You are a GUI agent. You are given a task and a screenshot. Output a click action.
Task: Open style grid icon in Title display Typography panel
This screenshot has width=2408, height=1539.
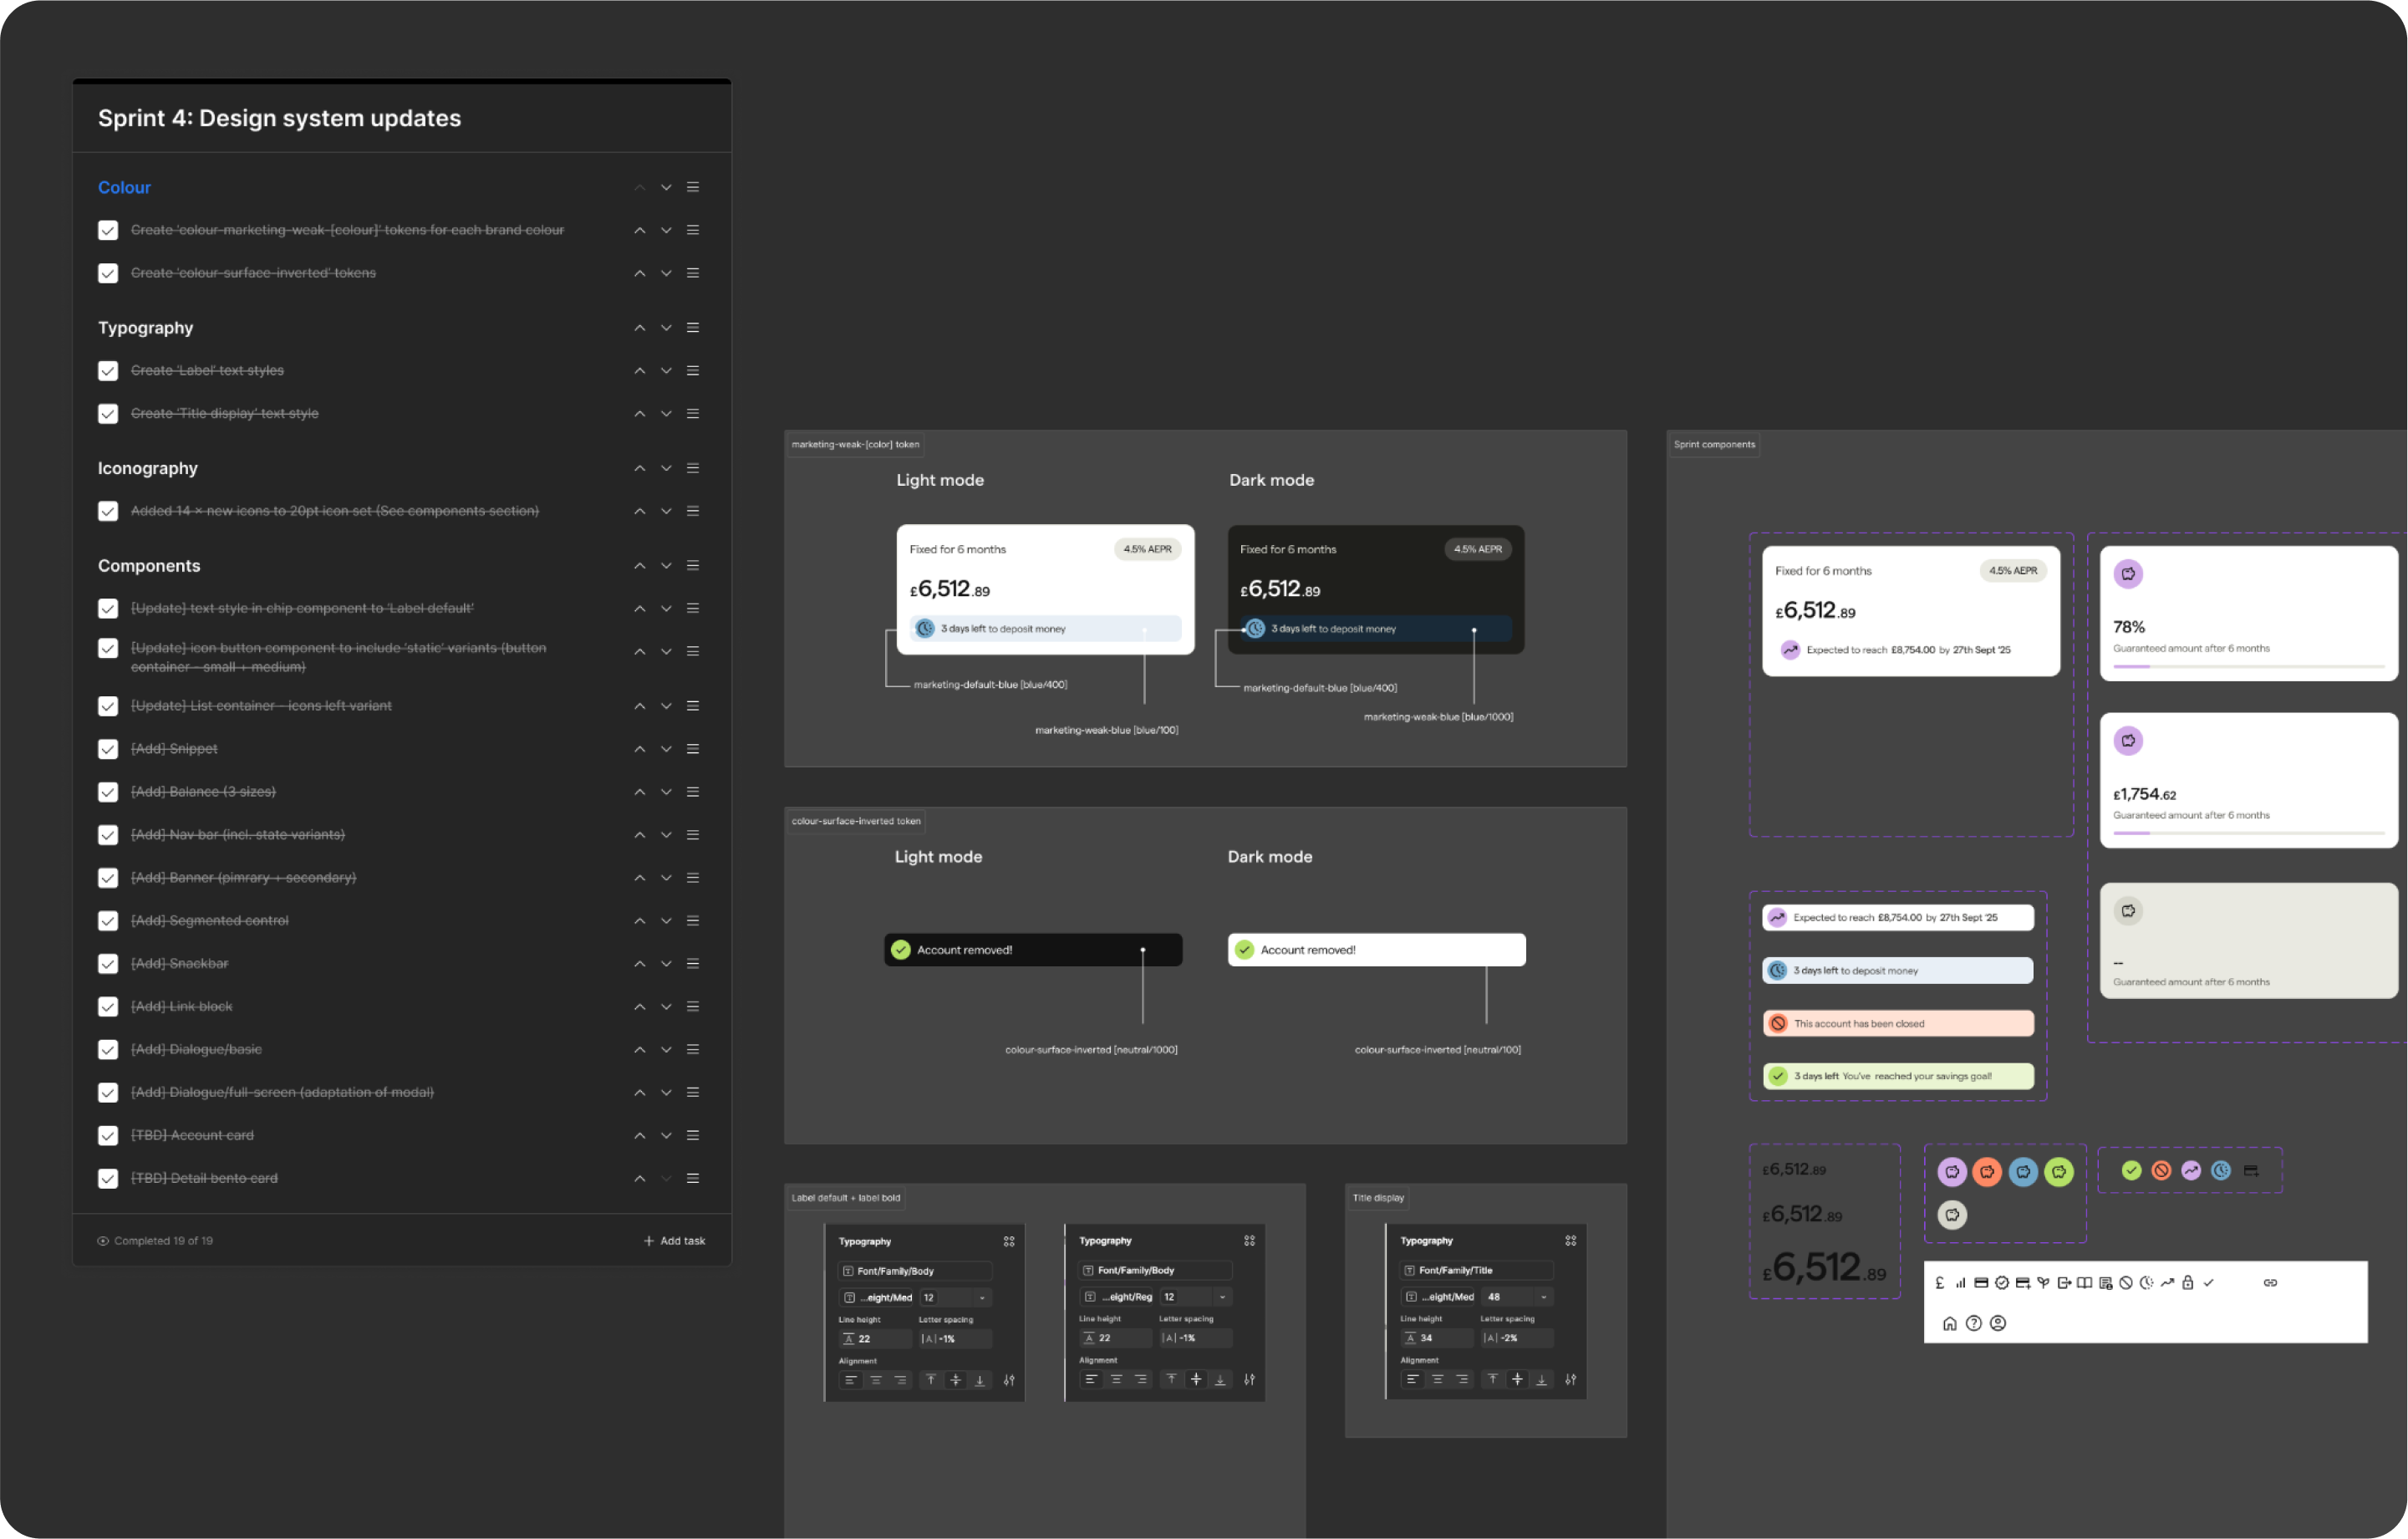pos(1571,1241)
